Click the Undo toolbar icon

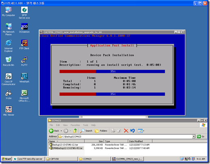coord(132,131)
